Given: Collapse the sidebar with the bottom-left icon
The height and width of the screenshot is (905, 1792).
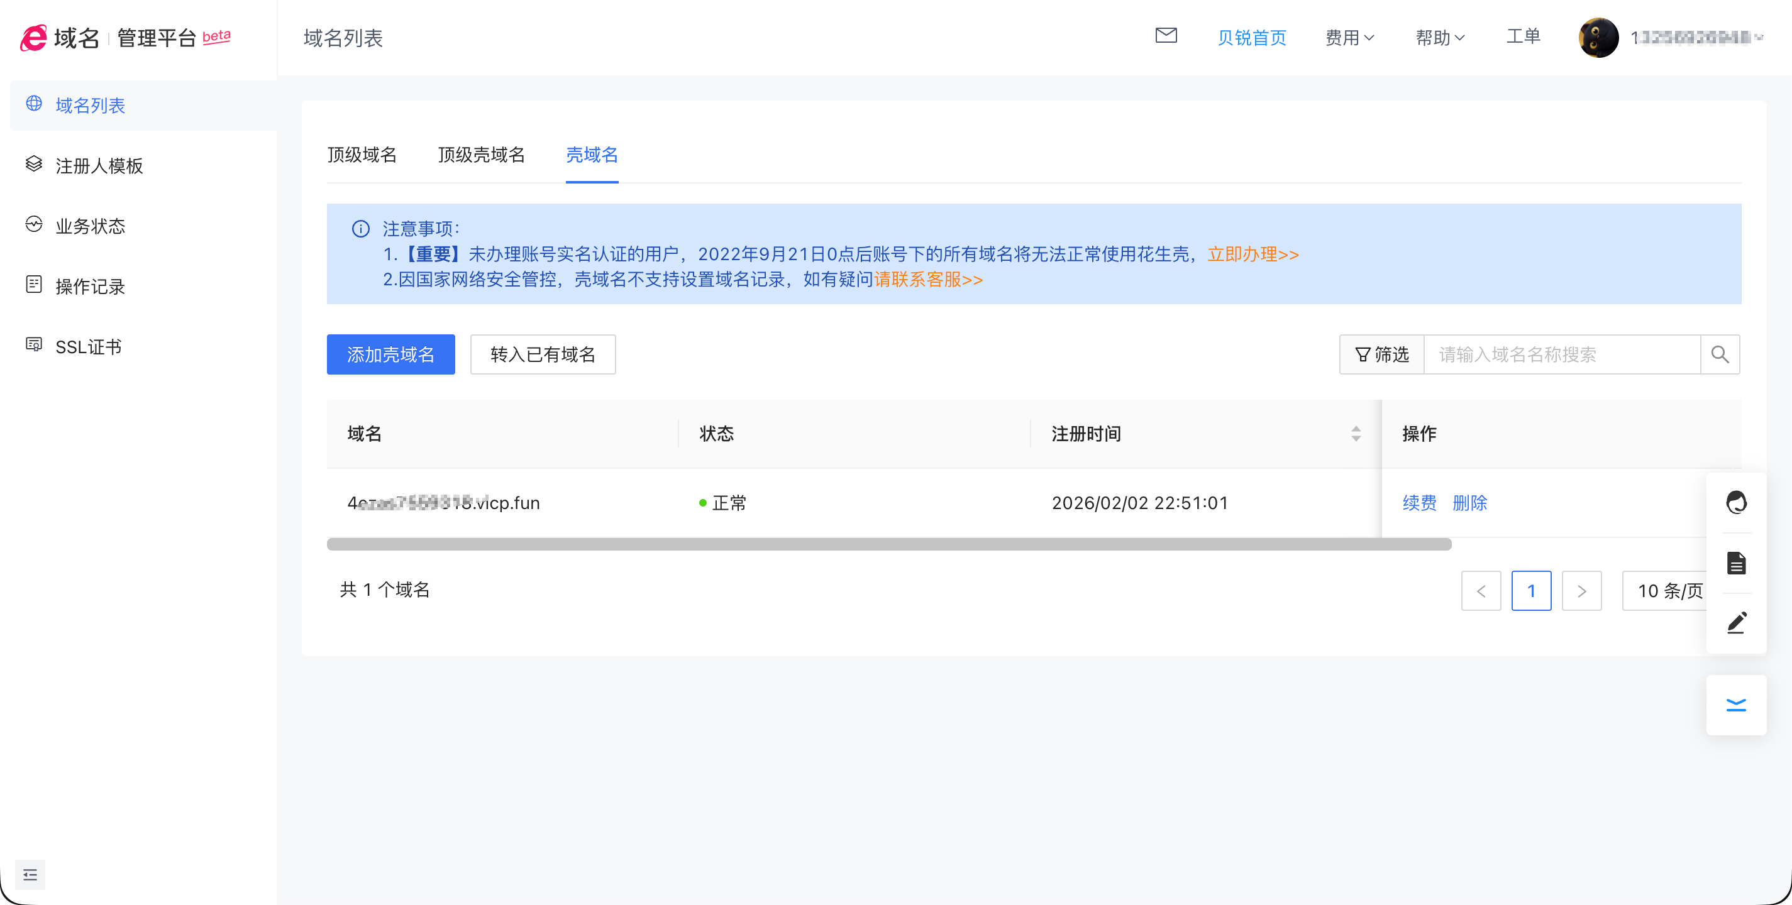Looking at the screenshot, I should coord(30,874).
